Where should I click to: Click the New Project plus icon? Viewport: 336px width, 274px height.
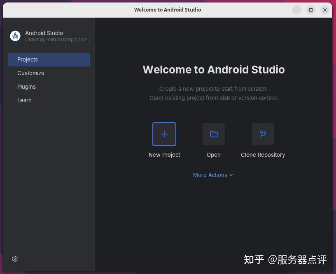click(164, 134)
